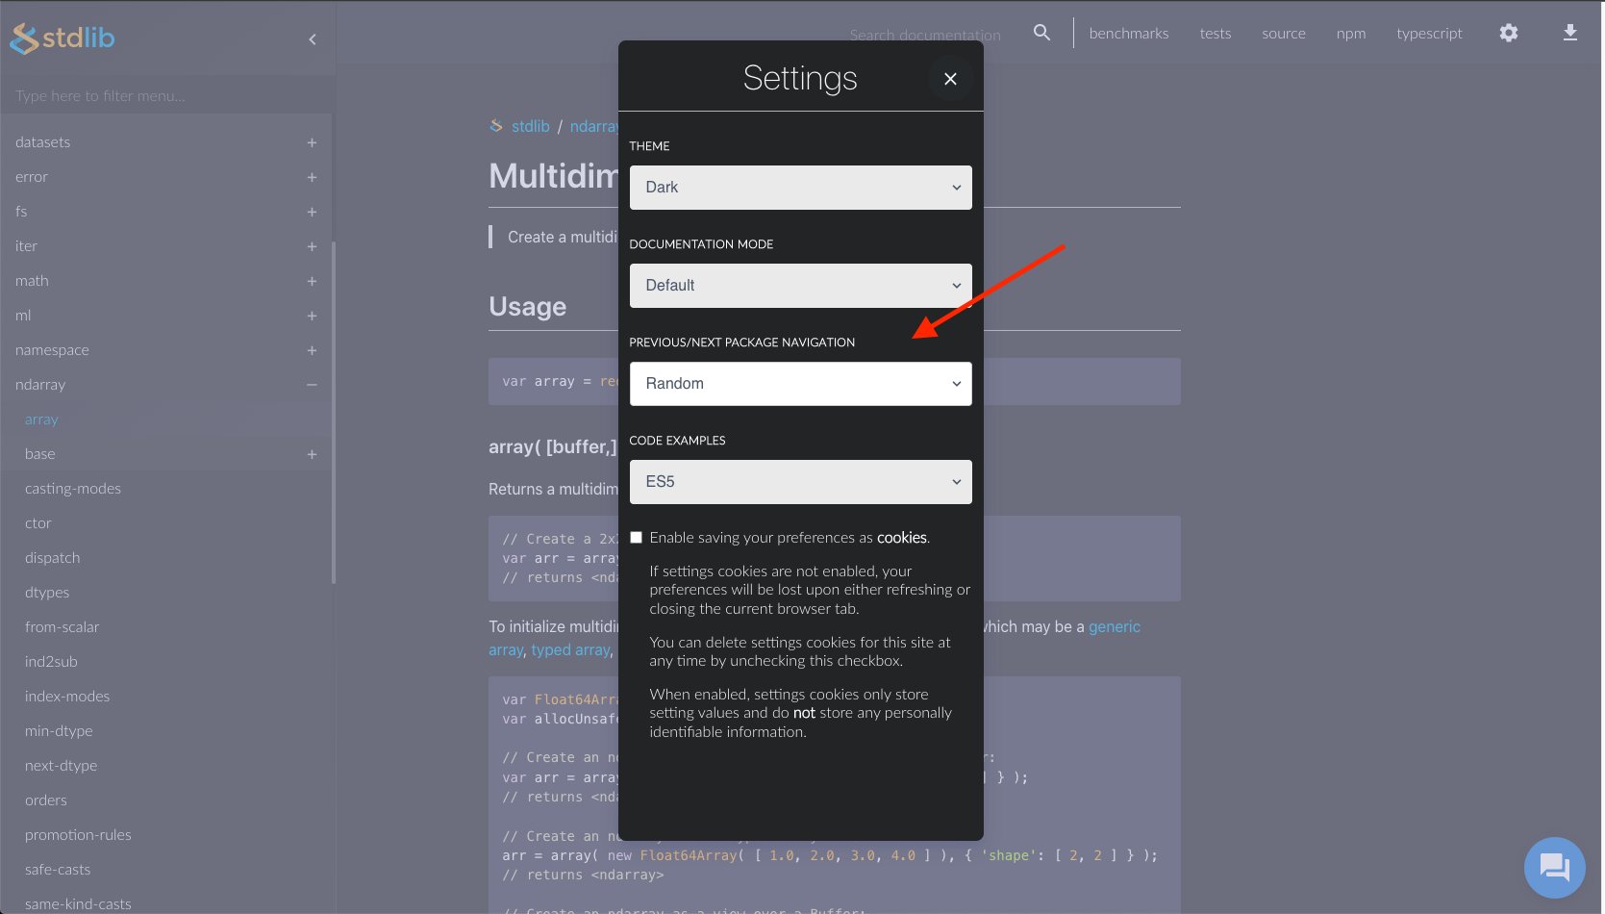Select min-dtype in sidebar
The width and height of the screenshot is (1605, 914).
pos(59,731)
